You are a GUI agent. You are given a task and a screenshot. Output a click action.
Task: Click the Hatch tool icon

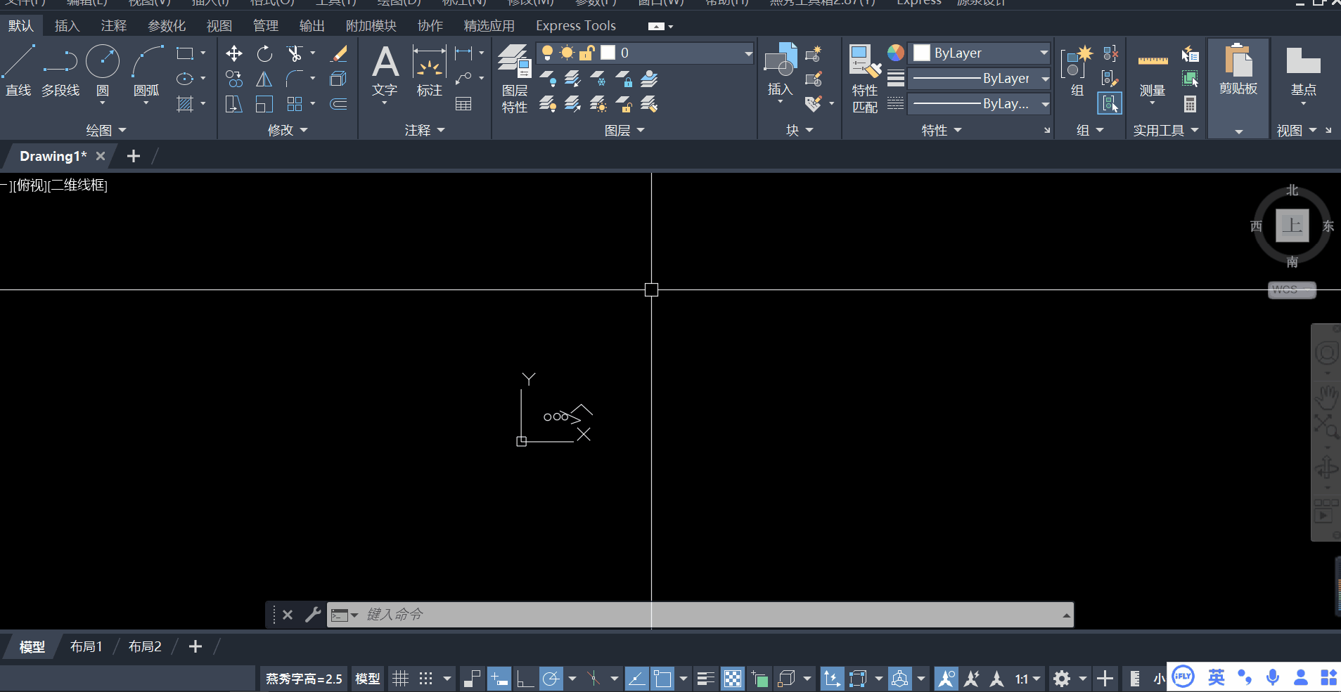(x=185, y=104)
